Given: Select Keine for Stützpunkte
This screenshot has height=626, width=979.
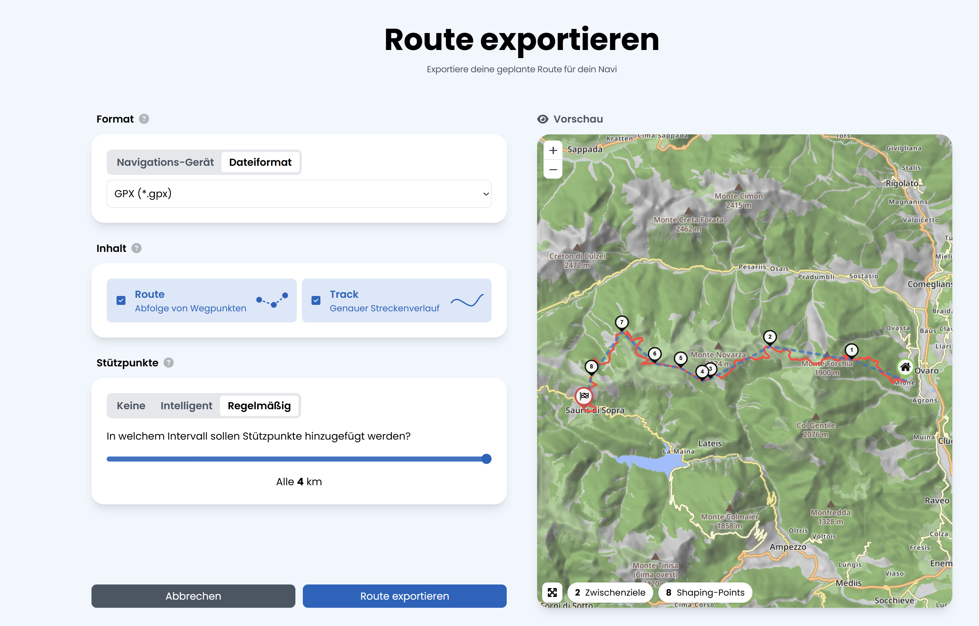Looking at the screenshot, I should pos(131,406).
